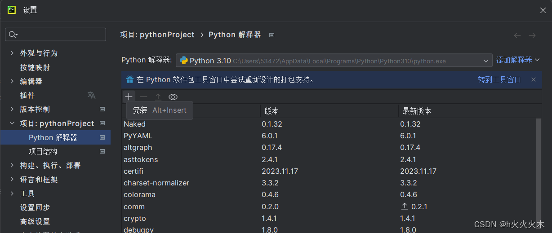Screen dimensions: 552x233
Task: Click project-level icon next to 项目结构
Action: [x=102, y=151]
